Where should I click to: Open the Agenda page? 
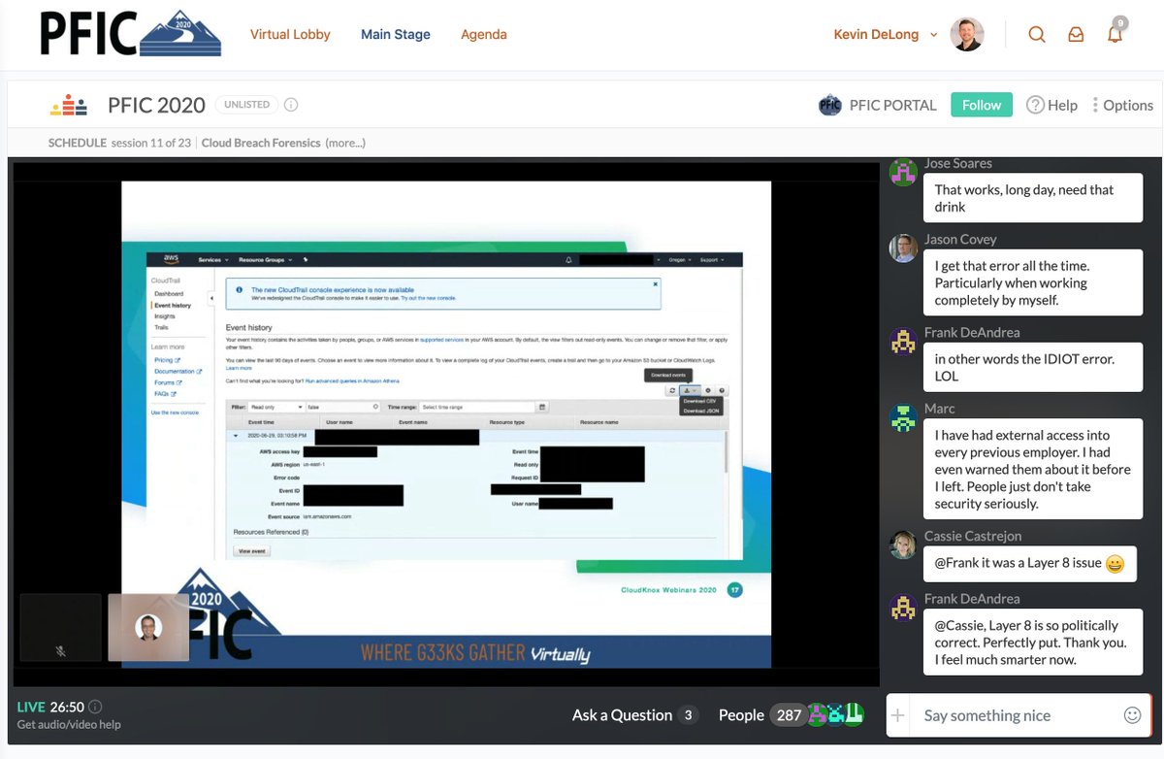coord(484,34)
